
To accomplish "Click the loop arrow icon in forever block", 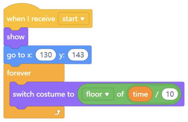I will (57, 112).
